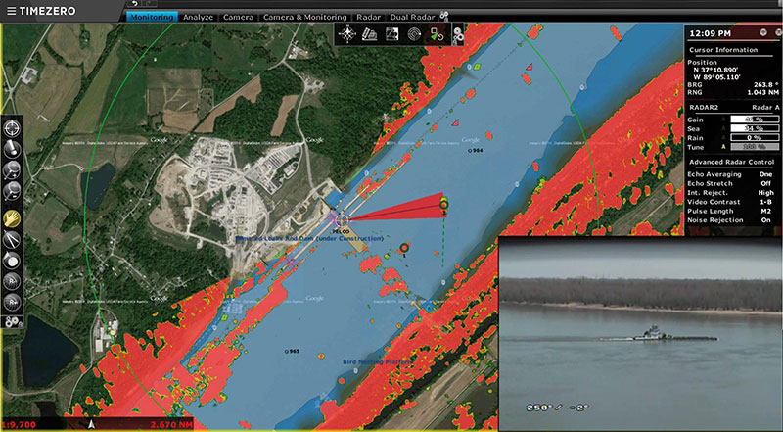This screenshot has width=783, height=432.
Task: Open the compass rose orientation icon
Action: coord(347,34)
